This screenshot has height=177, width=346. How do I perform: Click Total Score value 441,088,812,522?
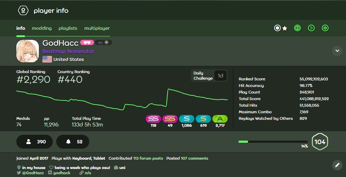click(x=314, y=99)
